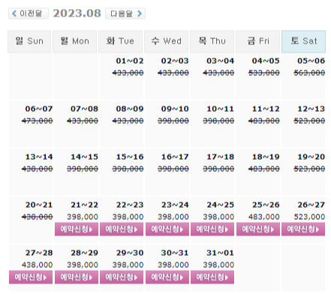Click the 31~01 date label

(x=220, y=253)
